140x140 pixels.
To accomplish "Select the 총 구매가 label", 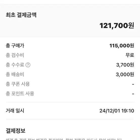I will click(x=15, y=46).
